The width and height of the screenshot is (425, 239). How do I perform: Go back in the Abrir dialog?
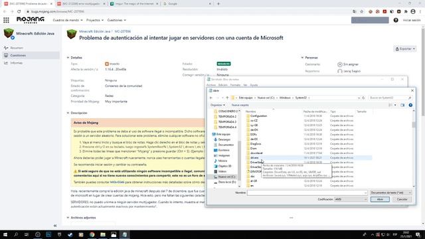point(211,98)
